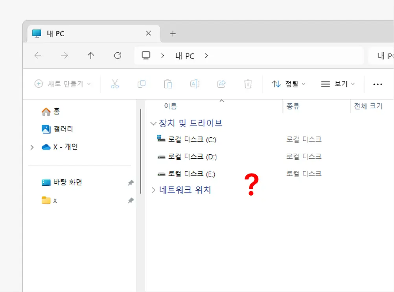Open a new tab with the plus button
The width and height of the screenshot is (394, 292).
[x=173, y=33]
